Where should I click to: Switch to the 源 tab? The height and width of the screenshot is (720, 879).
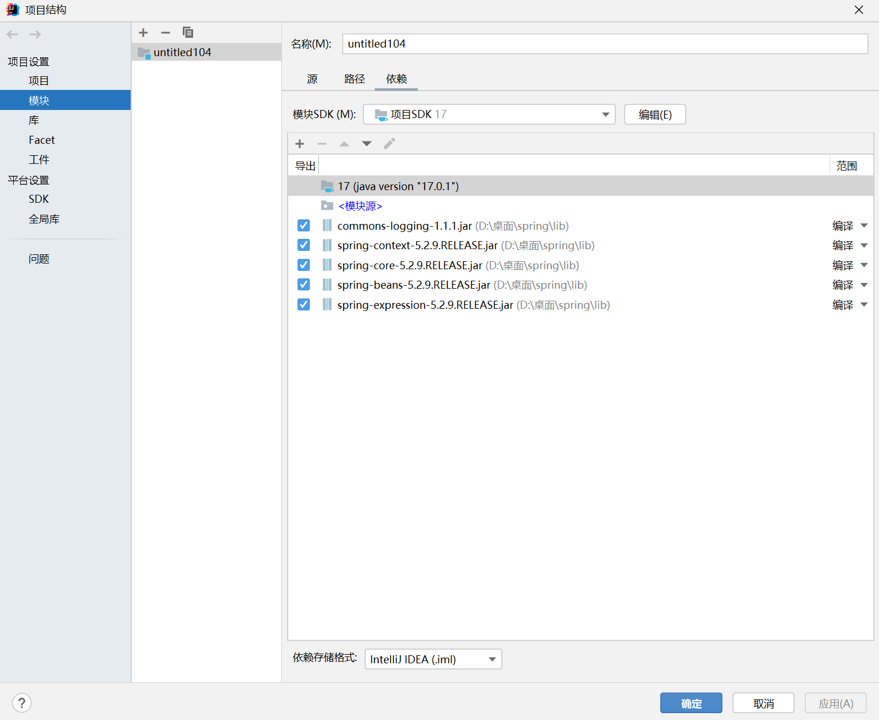(312, 79)
